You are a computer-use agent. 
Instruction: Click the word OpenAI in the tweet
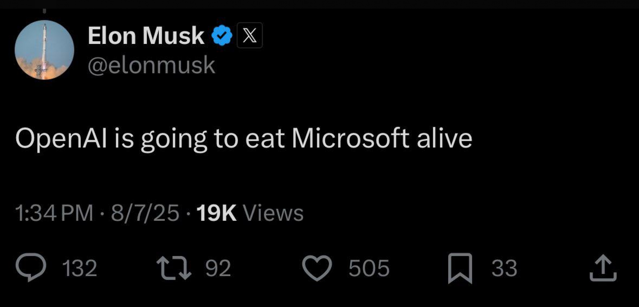click(x=61, y=138)
